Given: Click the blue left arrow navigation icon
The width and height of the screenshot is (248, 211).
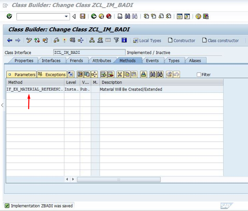Looking at the screenshot, I should click(10, 40).
